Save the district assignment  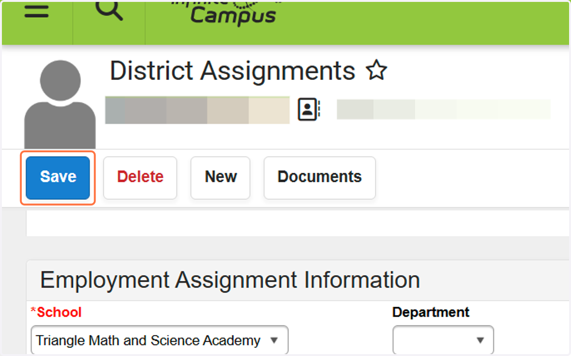[x=58, y=177]
